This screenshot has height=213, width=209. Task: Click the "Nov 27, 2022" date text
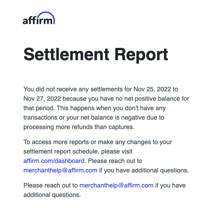coord(42,99)
